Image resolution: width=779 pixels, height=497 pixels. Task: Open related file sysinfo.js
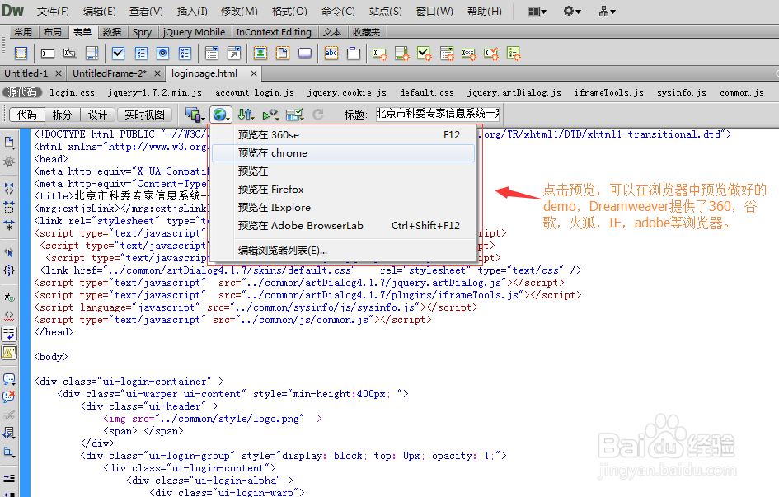682,93
